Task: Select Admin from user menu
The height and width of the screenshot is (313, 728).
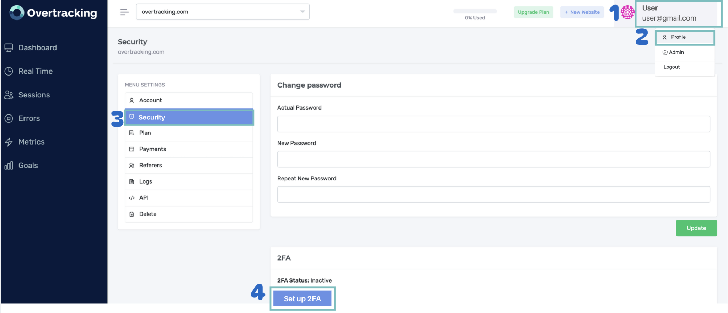Action: click(685, 52)
